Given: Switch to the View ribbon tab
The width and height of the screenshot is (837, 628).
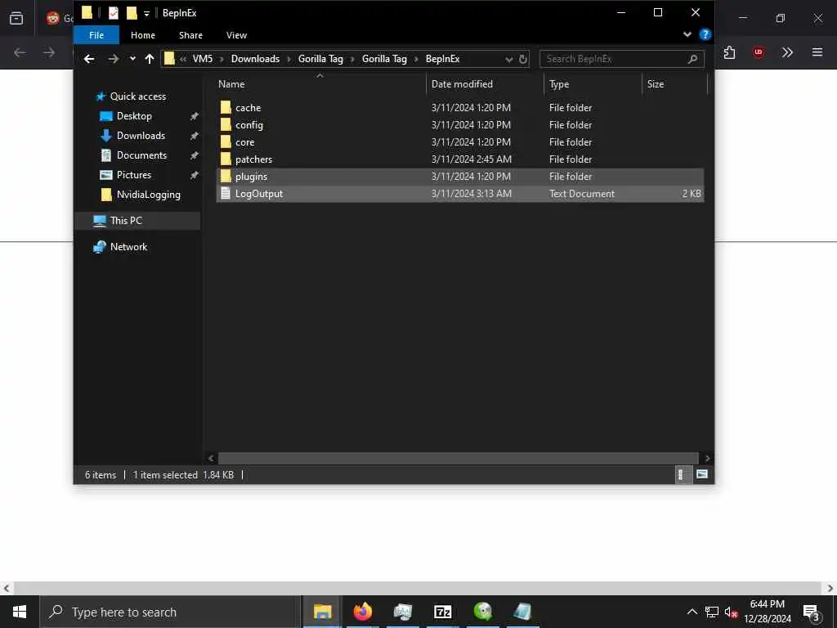Looking at the screenshot, I should 236,35.
